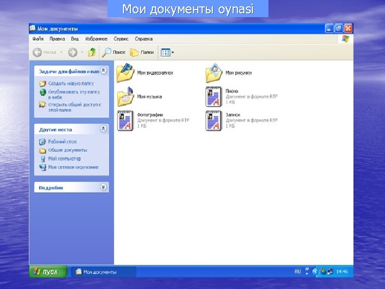Click the Мои документы title bar folder icon
Image resolution: width=385 pixels, height=289 pixels.
coord(33,28)
